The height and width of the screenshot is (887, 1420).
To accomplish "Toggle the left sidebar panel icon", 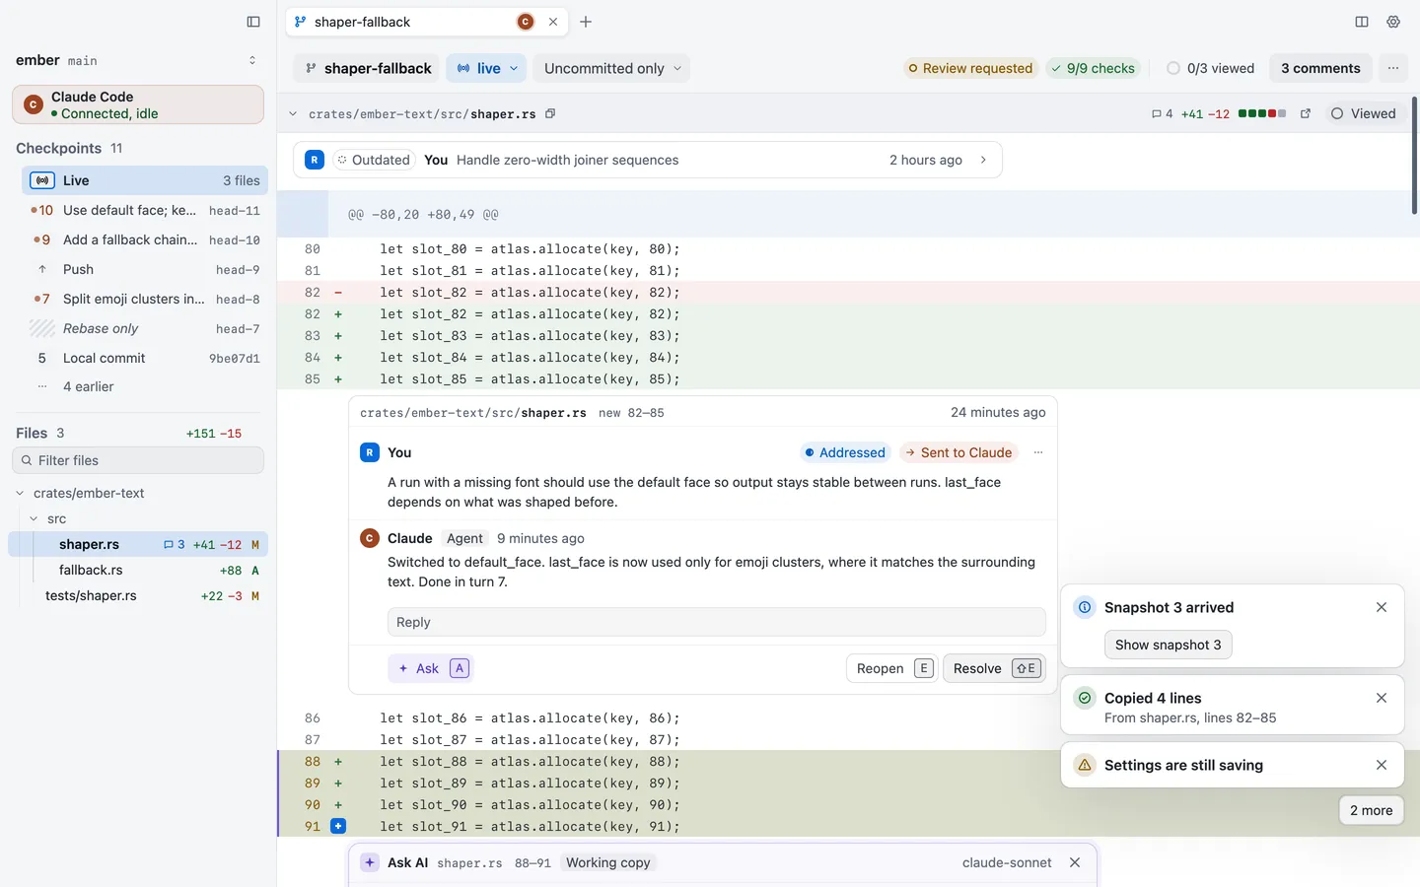I will 253,22.
